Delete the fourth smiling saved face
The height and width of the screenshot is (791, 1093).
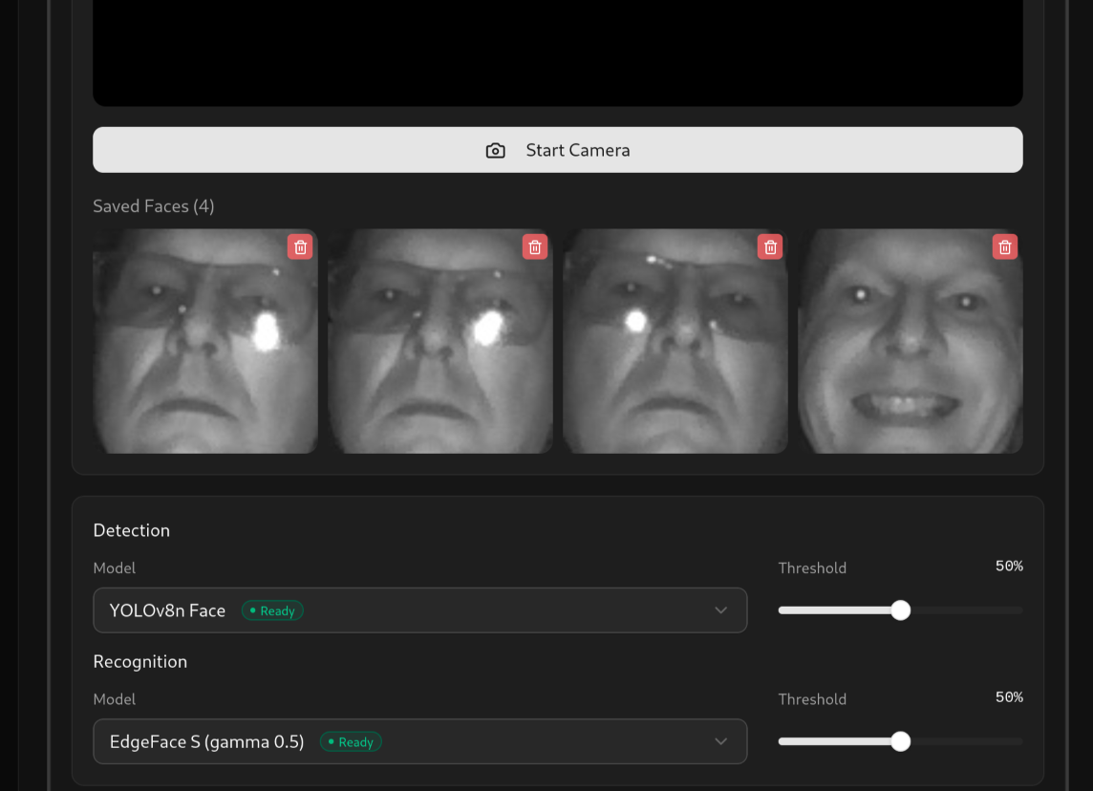(1005, 246)
